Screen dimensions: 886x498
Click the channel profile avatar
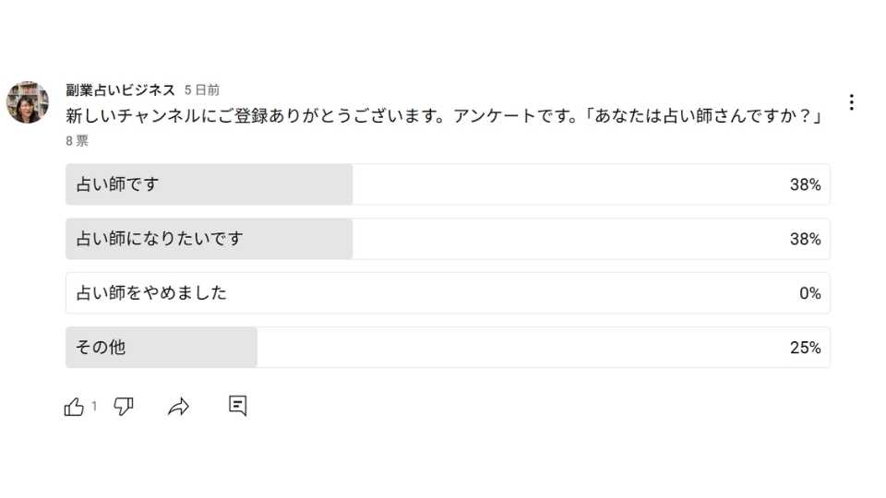point(28,101)
